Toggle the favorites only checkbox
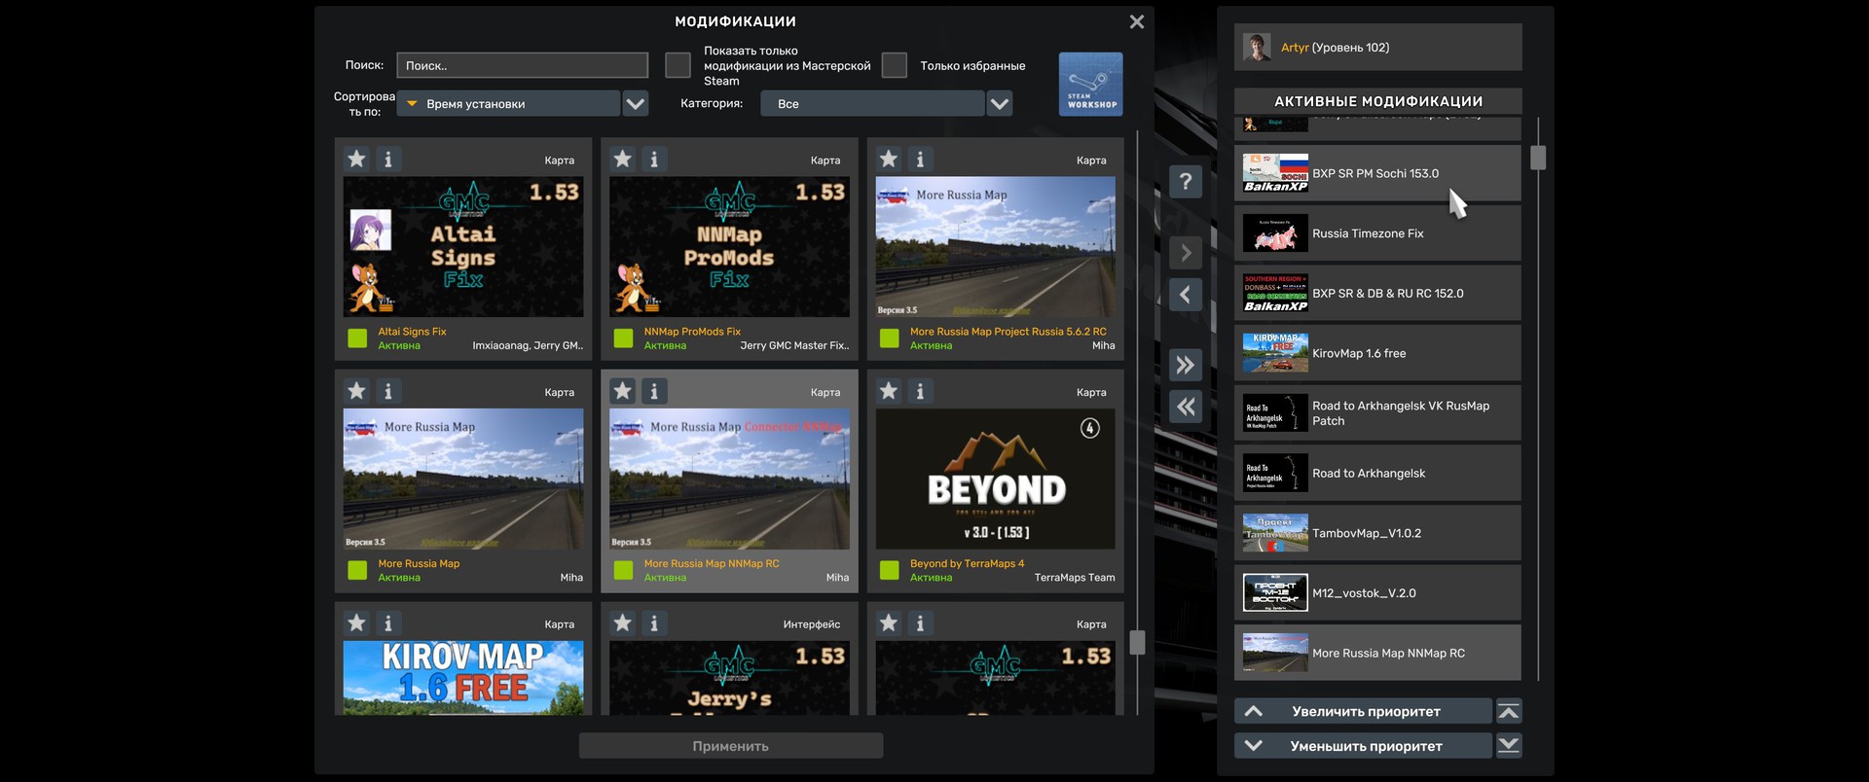The height and width of the screenshot is (782, 1869). [894, 65]
